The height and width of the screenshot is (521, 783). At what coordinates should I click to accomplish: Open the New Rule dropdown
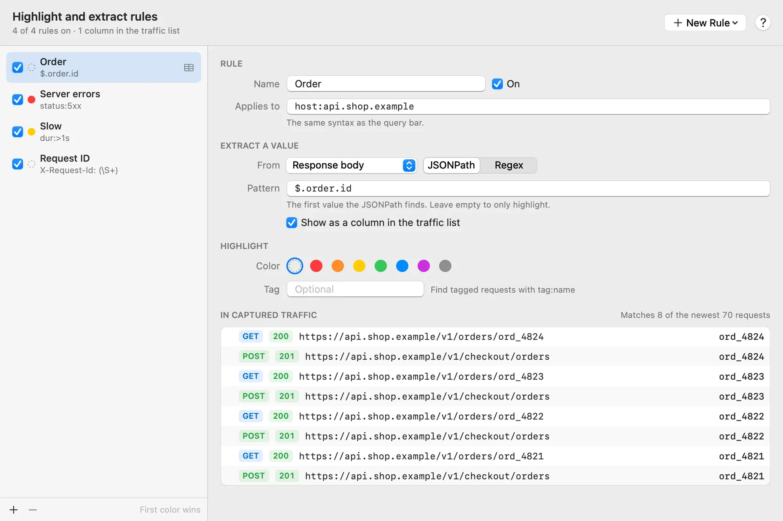705,23
